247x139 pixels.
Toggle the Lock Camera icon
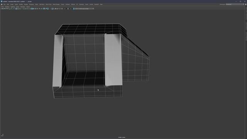point(4,8)
